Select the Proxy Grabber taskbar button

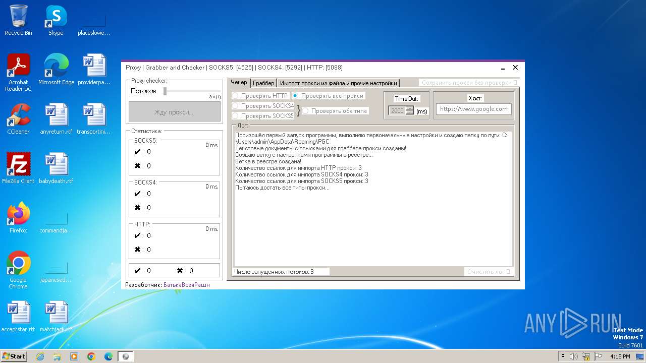126,356
